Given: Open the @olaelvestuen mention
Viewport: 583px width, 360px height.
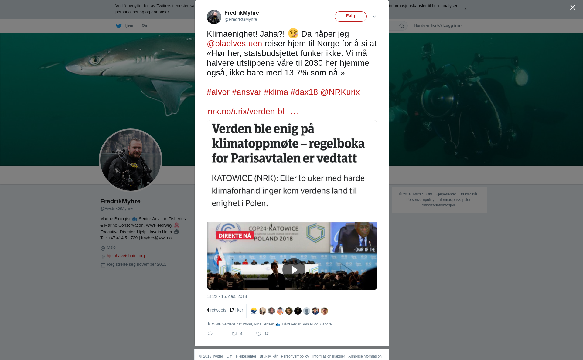Looking at the screenshot, I should click(x=234, y=44).
